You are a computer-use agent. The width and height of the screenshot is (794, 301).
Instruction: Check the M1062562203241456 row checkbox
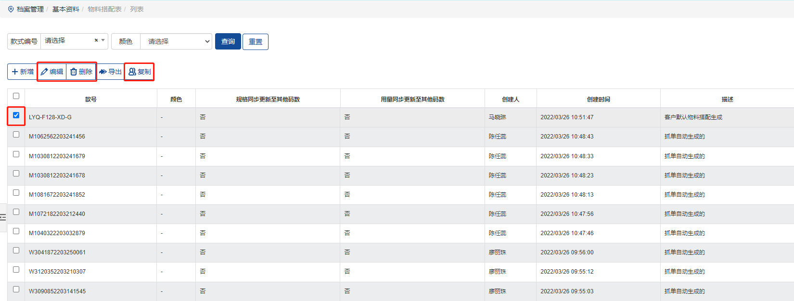click(16, 135)
